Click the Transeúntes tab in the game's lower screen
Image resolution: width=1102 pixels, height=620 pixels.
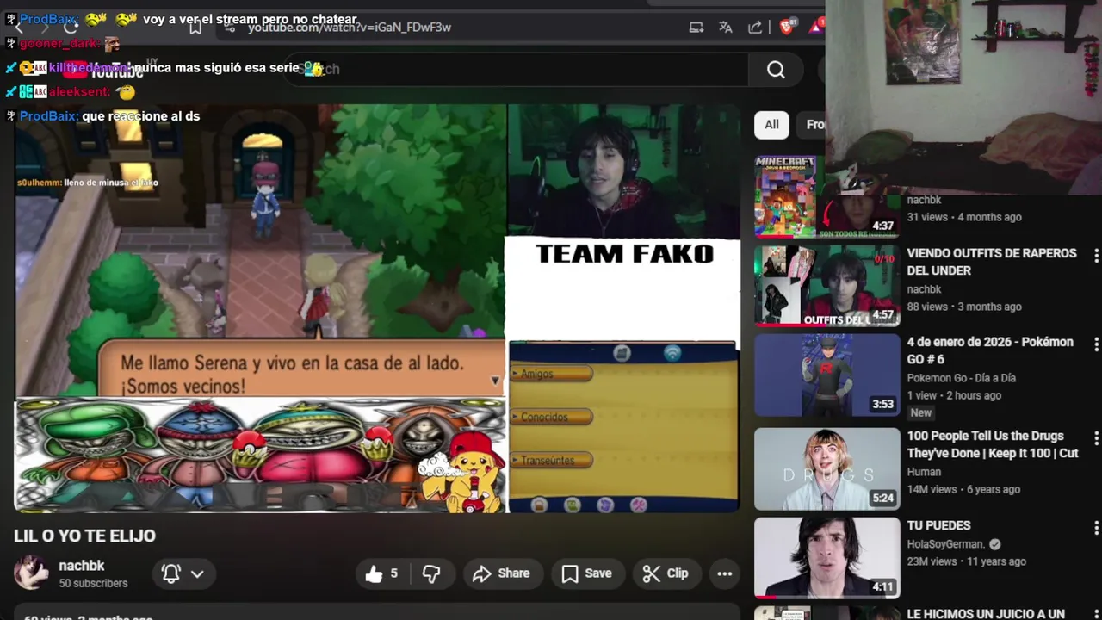tap(552, 460)
